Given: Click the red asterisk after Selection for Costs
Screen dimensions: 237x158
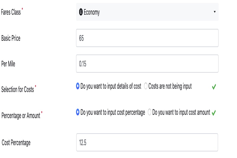Looking at the screenshot, I should tap(36, 86).
